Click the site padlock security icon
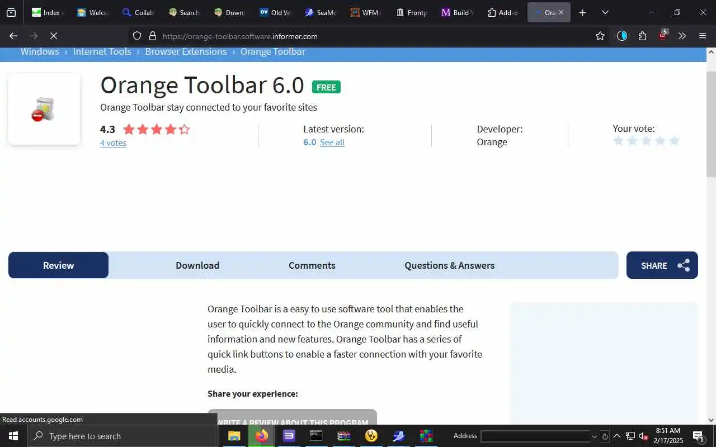Image resolution: width=716 pixels, height=447 pixels. click(x=152, y=36)
